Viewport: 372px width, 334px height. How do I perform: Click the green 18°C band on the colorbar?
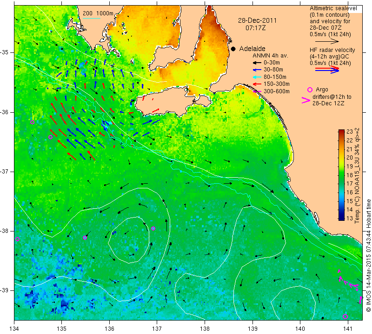pyautogui.click(x=341, y=175)
